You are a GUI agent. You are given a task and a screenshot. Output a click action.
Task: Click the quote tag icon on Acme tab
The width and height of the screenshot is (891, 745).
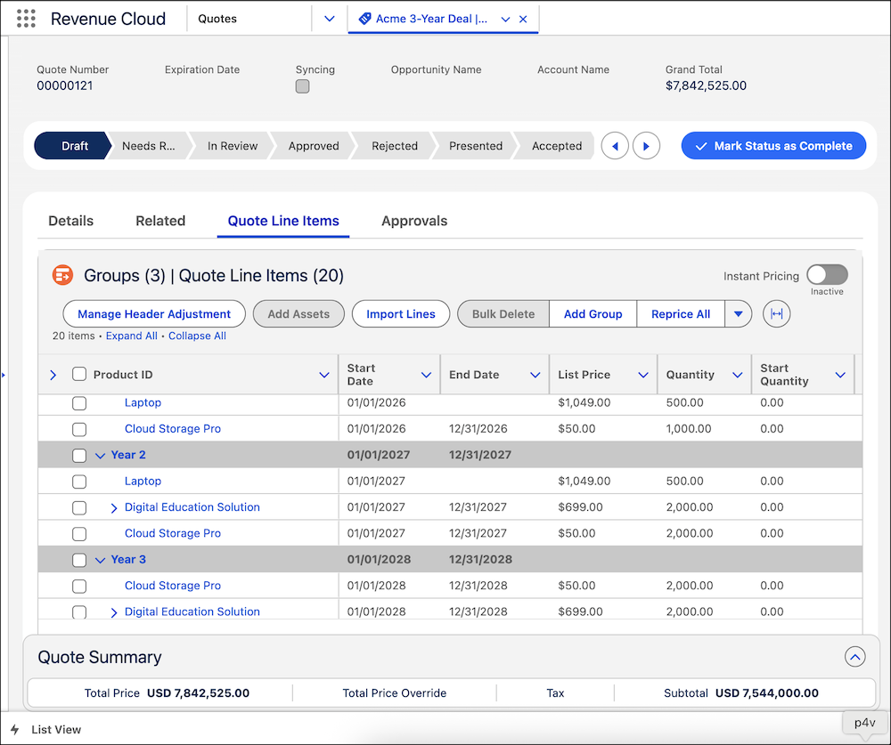(364, 19)
